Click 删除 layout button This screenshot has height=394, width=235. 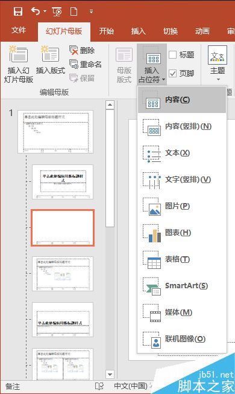82,51
